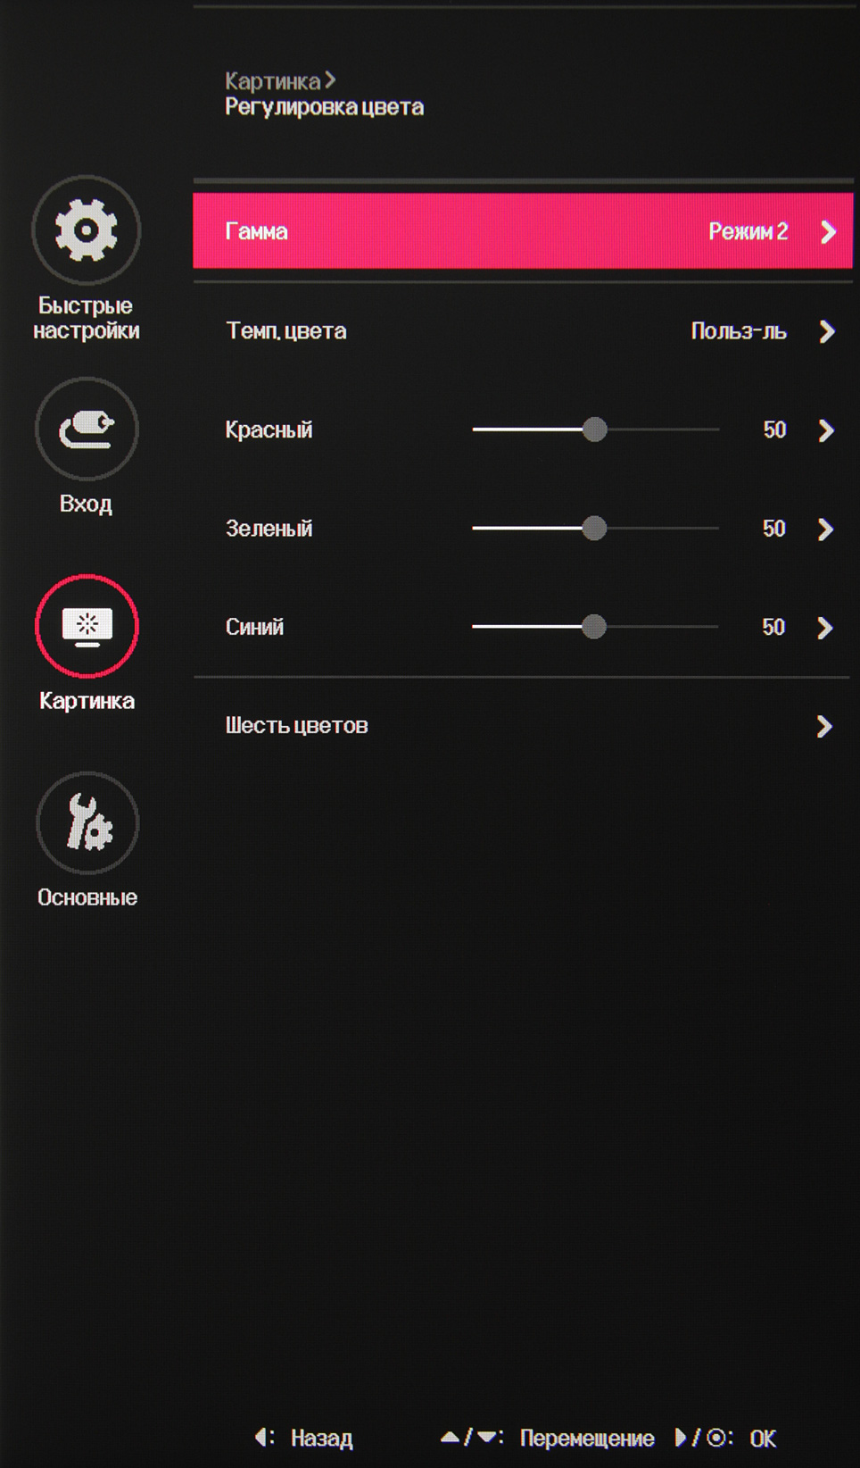Click the Красный row chevron

pos(826,431)
